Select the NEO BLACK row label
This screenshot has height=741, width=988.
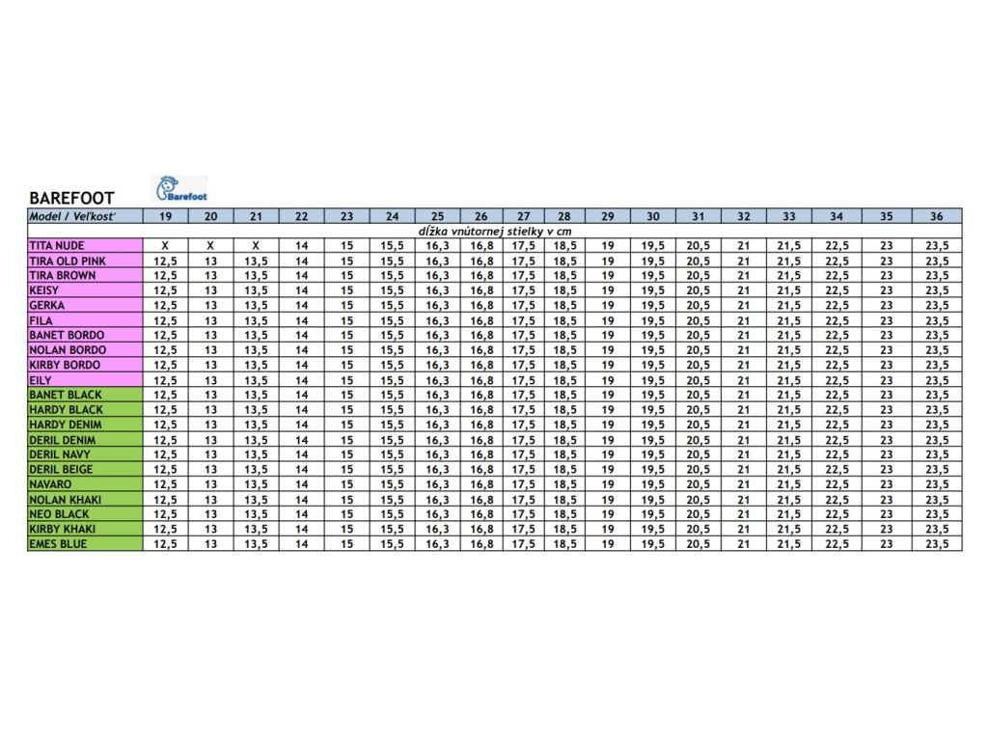click(85, 514)
